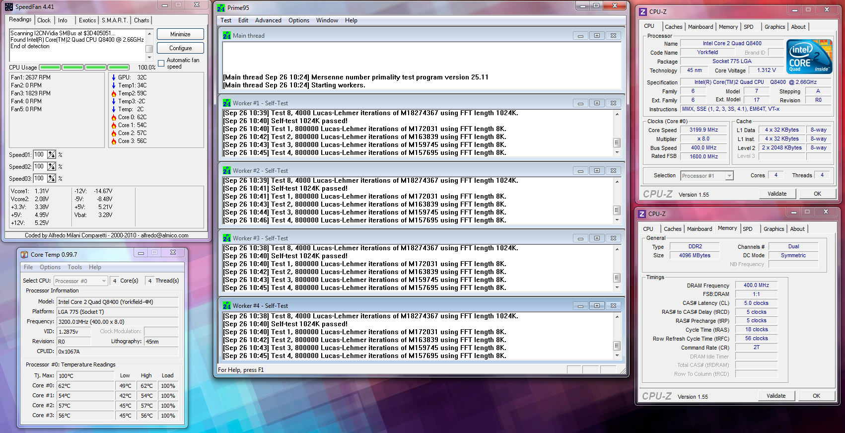The width and height of the screenshot is (845, 433).
Task: Click the SpeedFan title bar icon
Action: click(9, 7)
